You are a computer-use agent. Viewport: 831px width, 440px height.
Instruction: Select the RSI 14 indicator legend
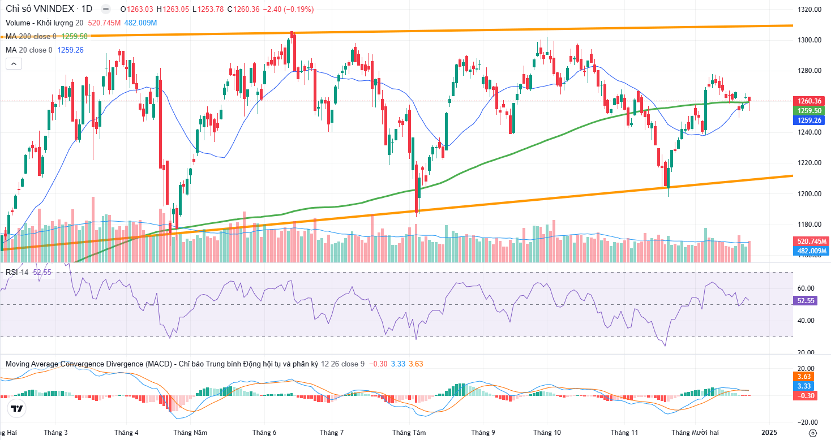point(17,272)
